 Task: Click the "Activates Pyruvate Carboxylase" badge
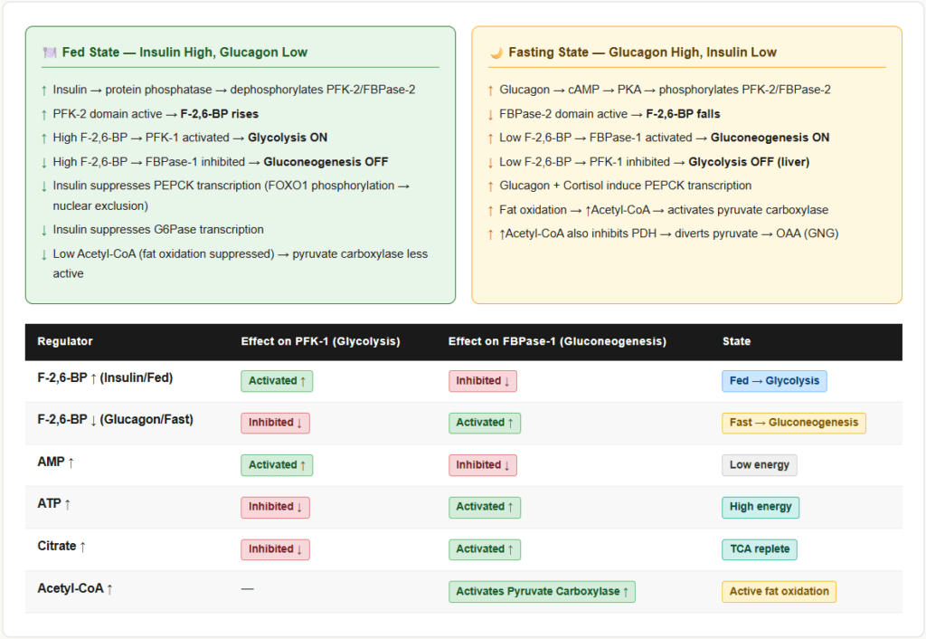542,592
